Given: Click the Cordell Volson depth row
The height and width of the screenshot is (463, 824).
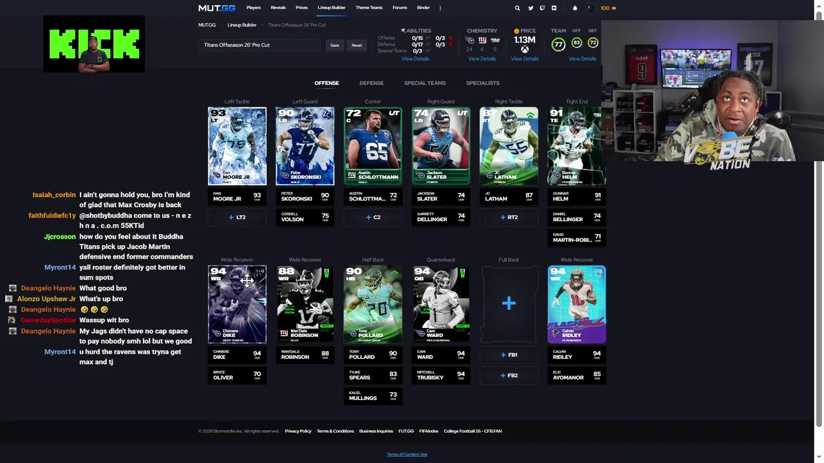Looking at the screenshot, I should (305, 217).
